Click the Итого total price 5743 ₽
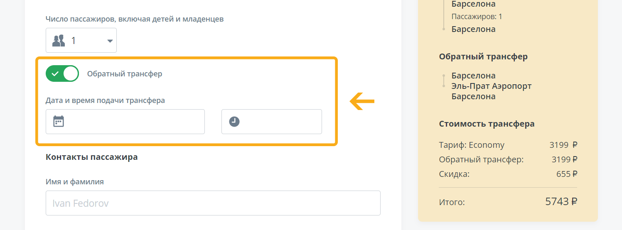 click(x=561, y=202)
